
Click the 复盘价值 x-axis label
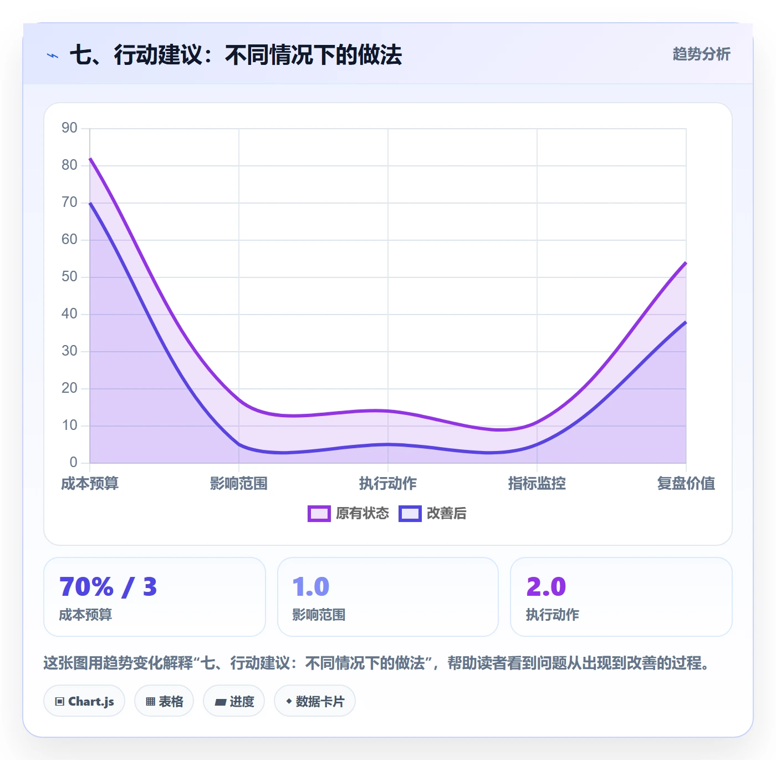tap(686, 483)
